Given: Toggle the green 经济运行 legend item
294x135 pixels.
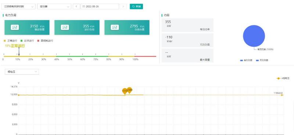Looking at the screenshot, I should pyautogui.click(x=27, y=41).
